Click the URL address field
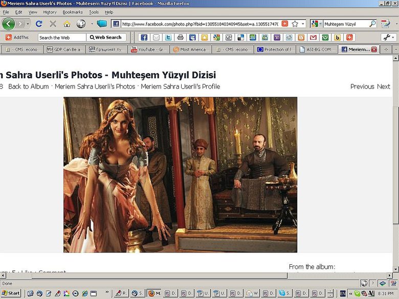The height and width of the screenshot is (299, 399). (x=200, y=24)
